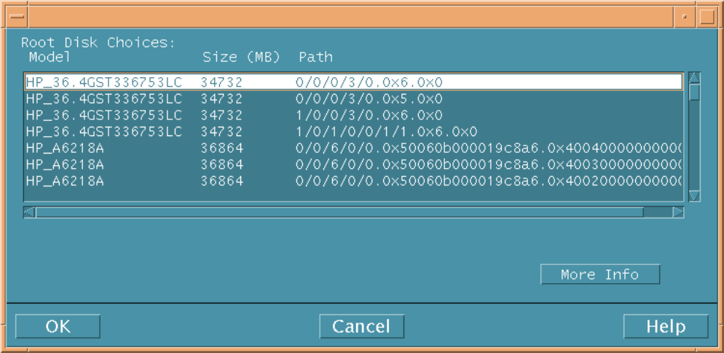Minimize the dialog using the small dot button
Viewport: 724px width, 353px height.
(x=685, y=17)
